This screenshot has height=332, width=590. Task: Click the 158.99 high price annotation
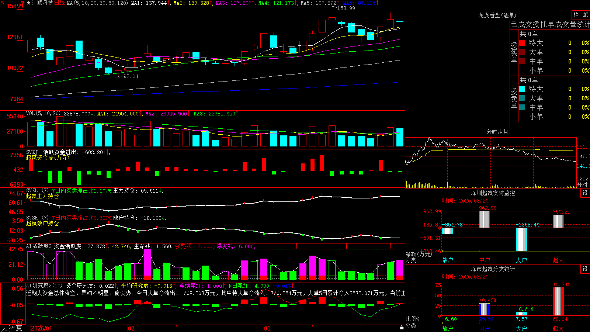pos(346,8)
